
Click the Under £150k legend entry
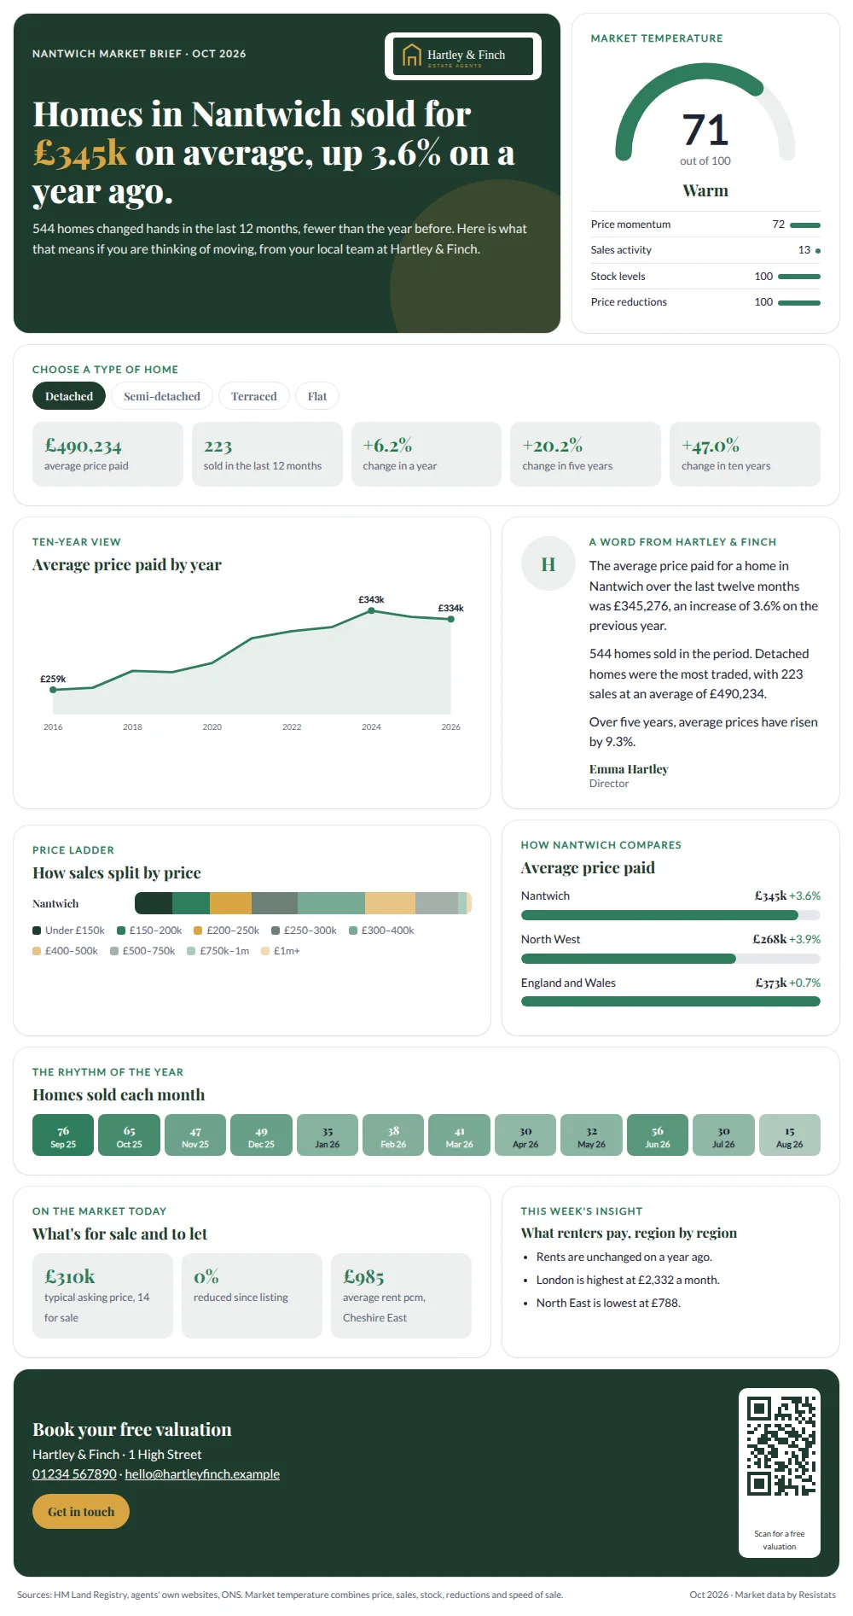tap(68, 931)
